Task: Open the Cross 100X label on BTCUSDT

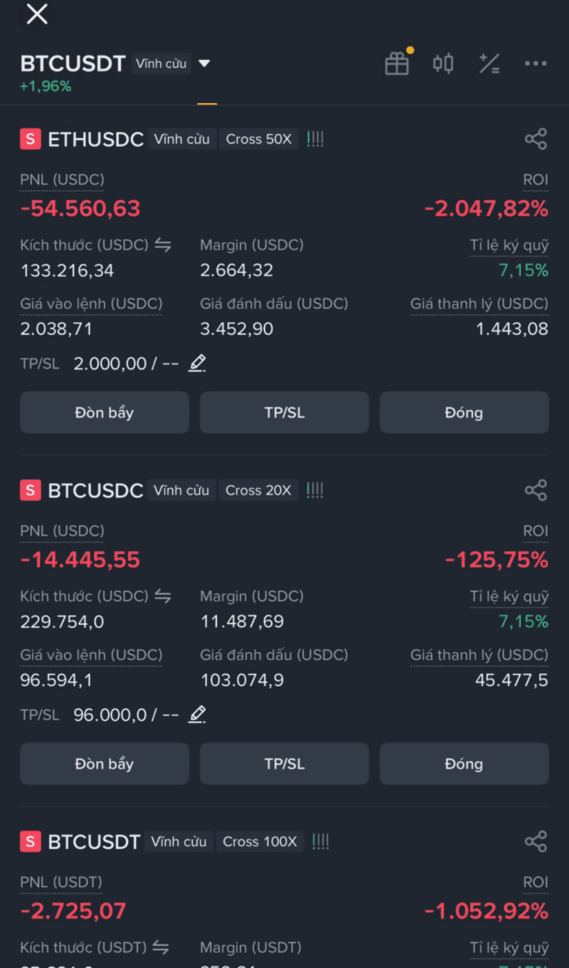Action: 260,841
